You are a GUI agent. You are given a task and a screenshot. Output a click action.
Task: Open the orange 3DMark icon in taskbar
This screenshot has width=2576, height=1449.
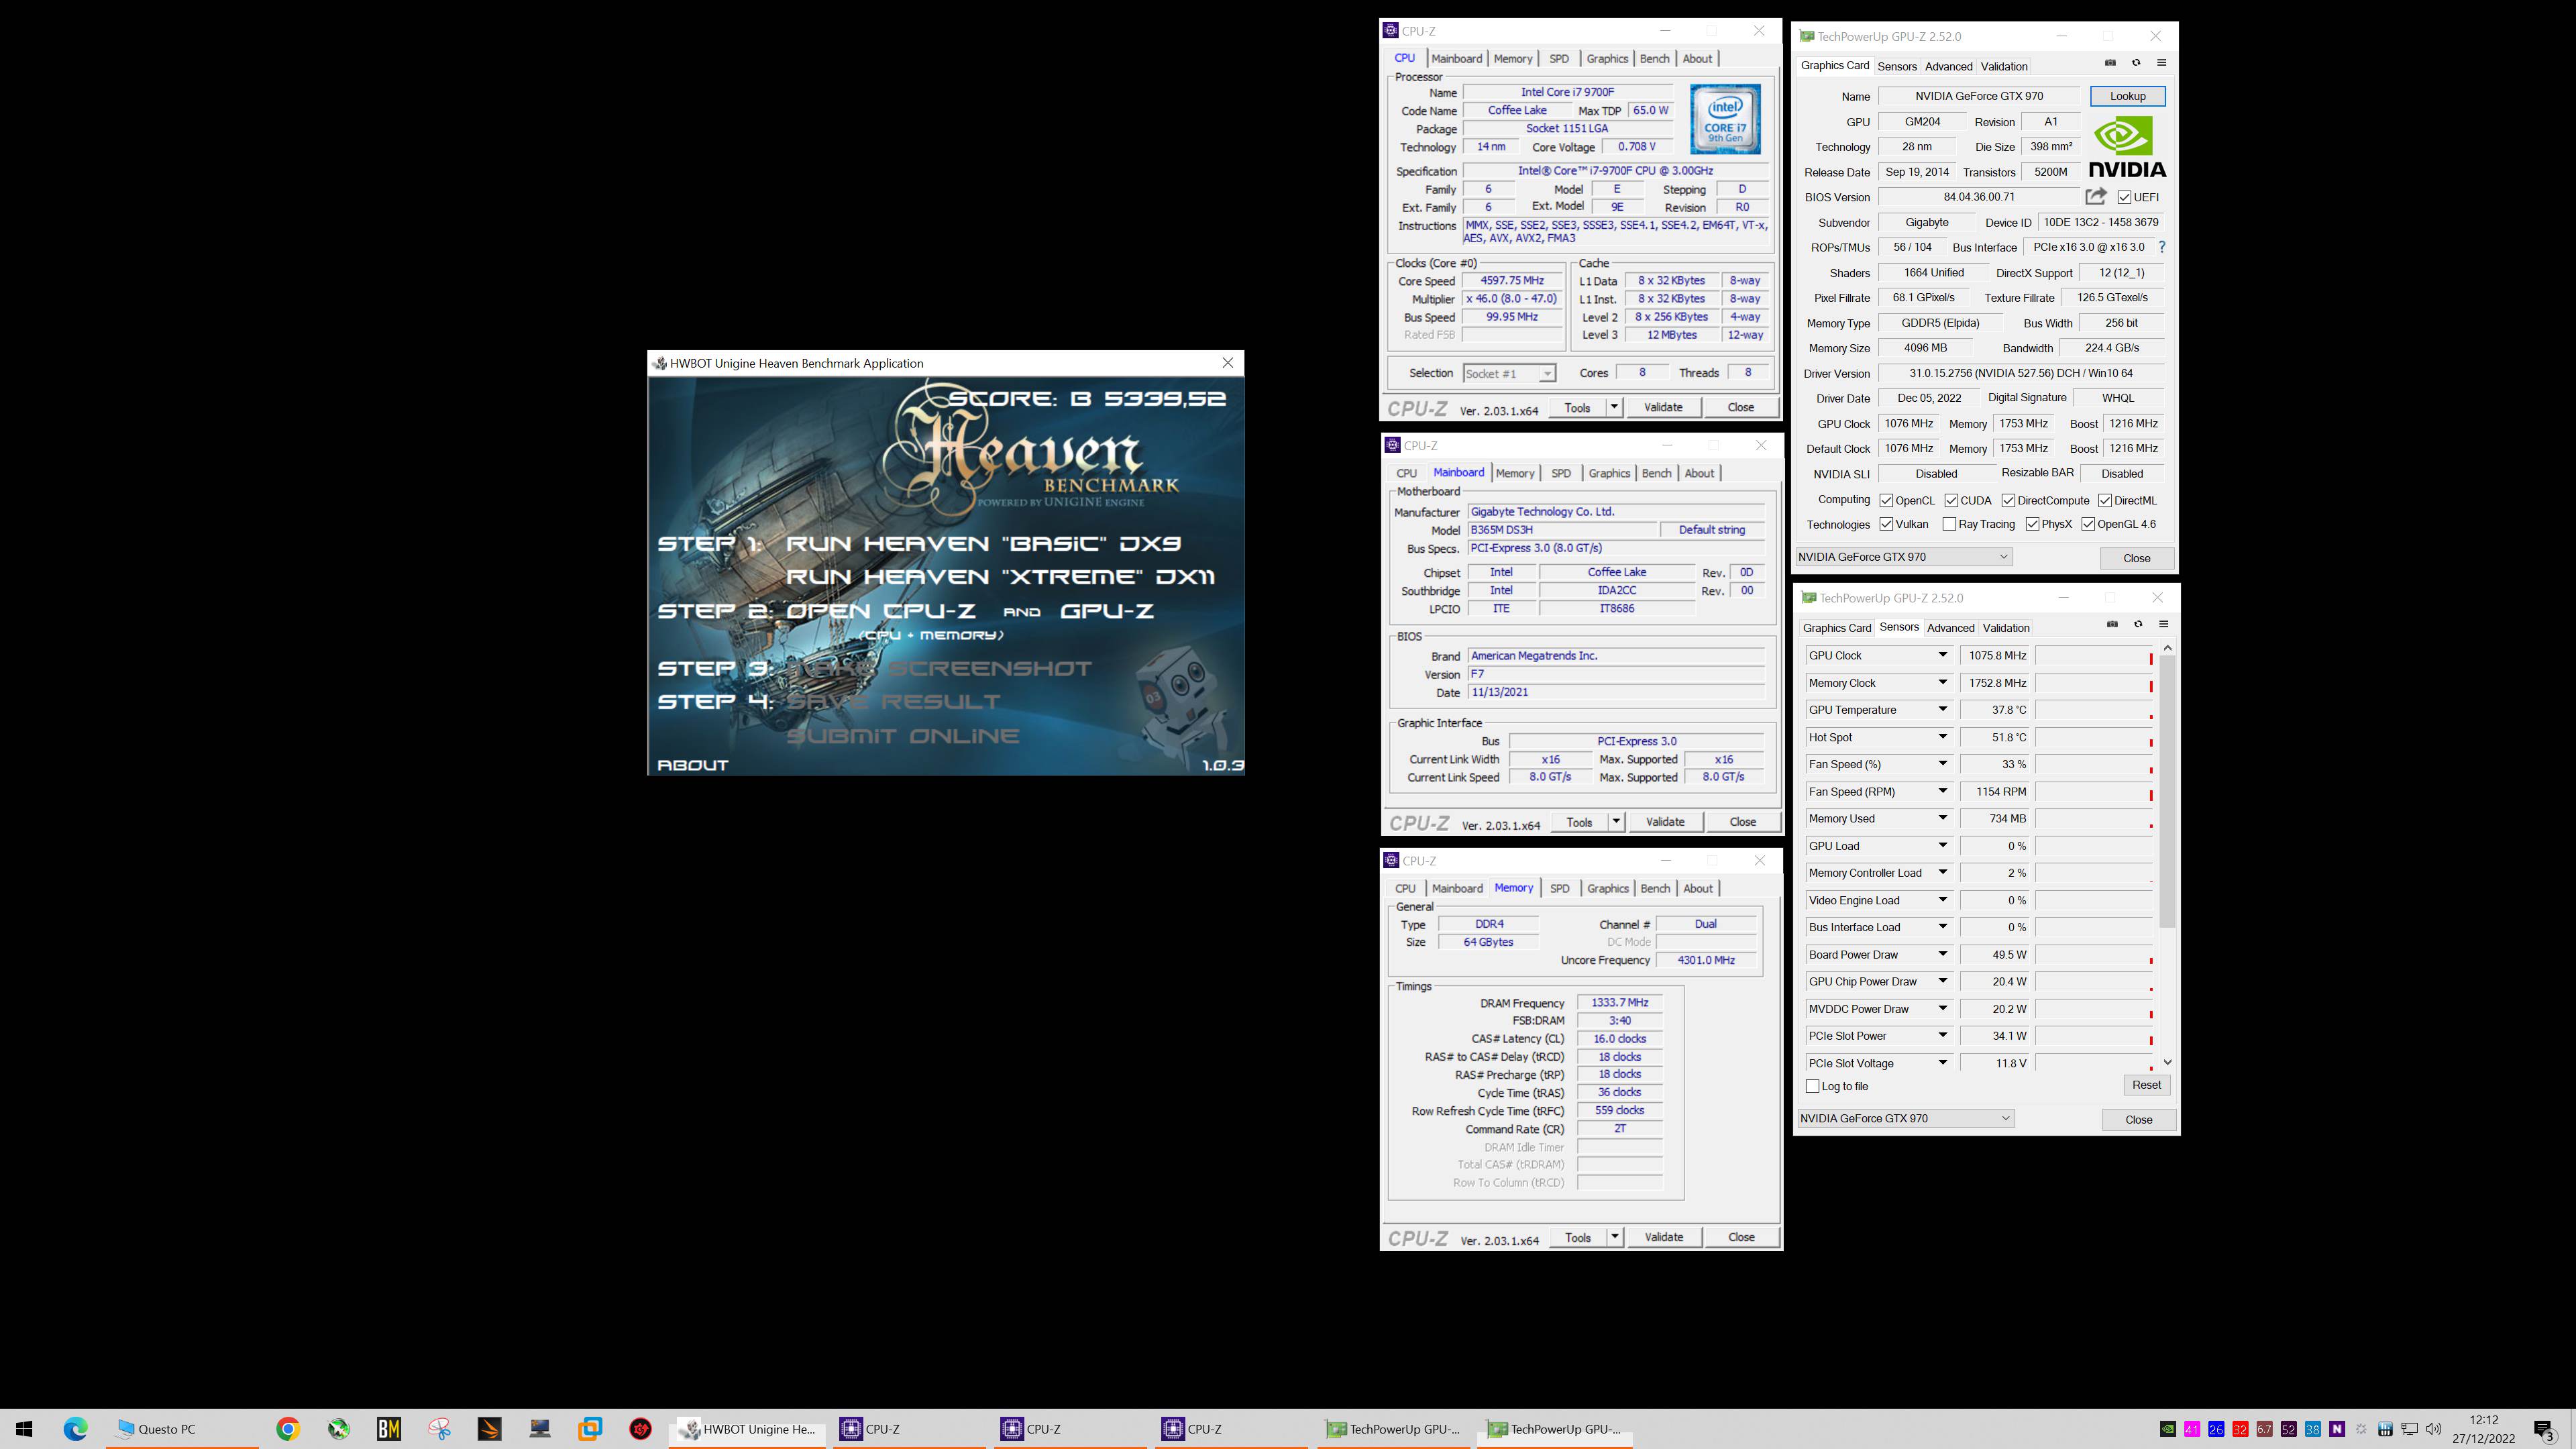coord(490,1429)
